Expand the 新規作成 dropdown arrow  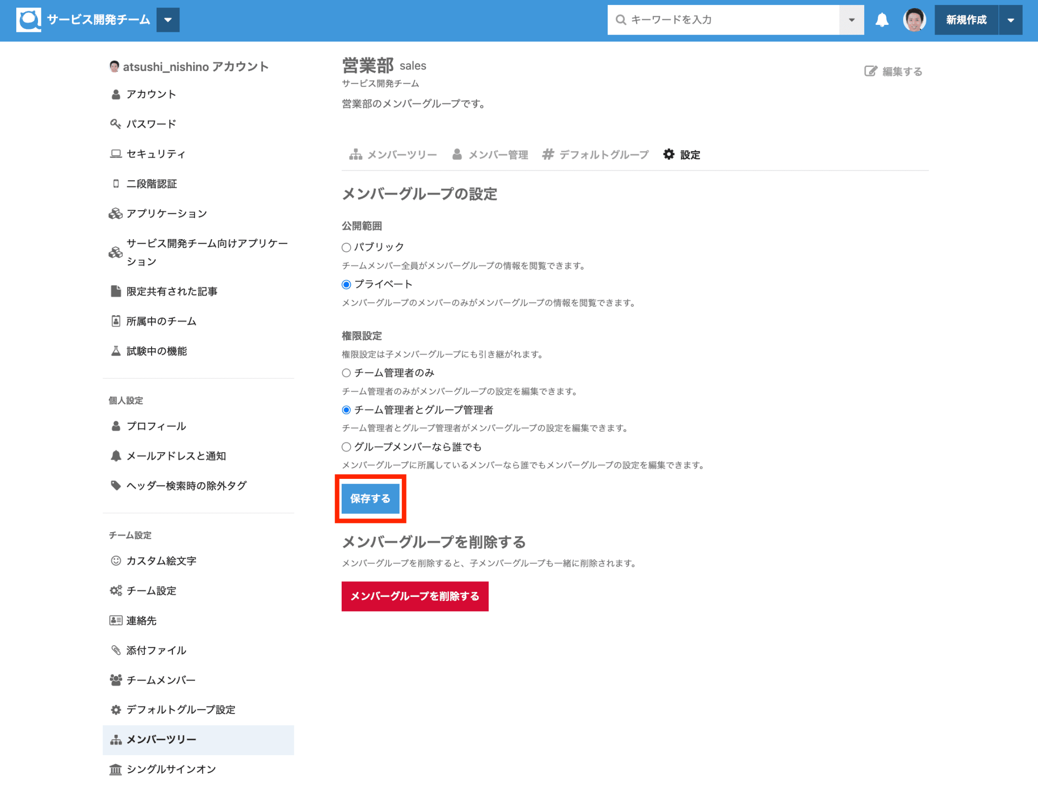1011,20
